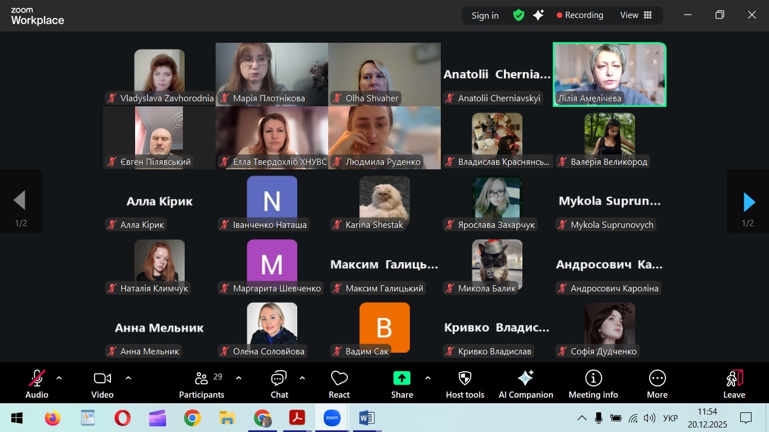Toggle camera with the Video button
Screen dimensions: 769x432
(102, 384)
